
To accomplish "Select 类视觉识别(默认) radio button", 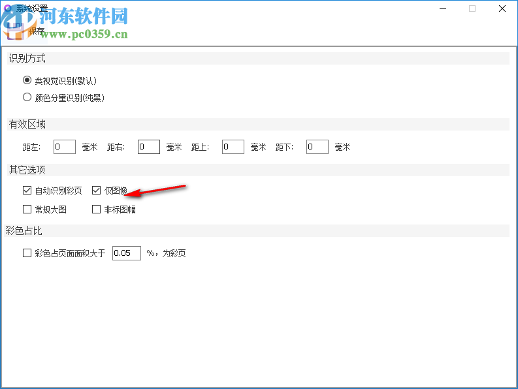I will [x=27, y=80].
